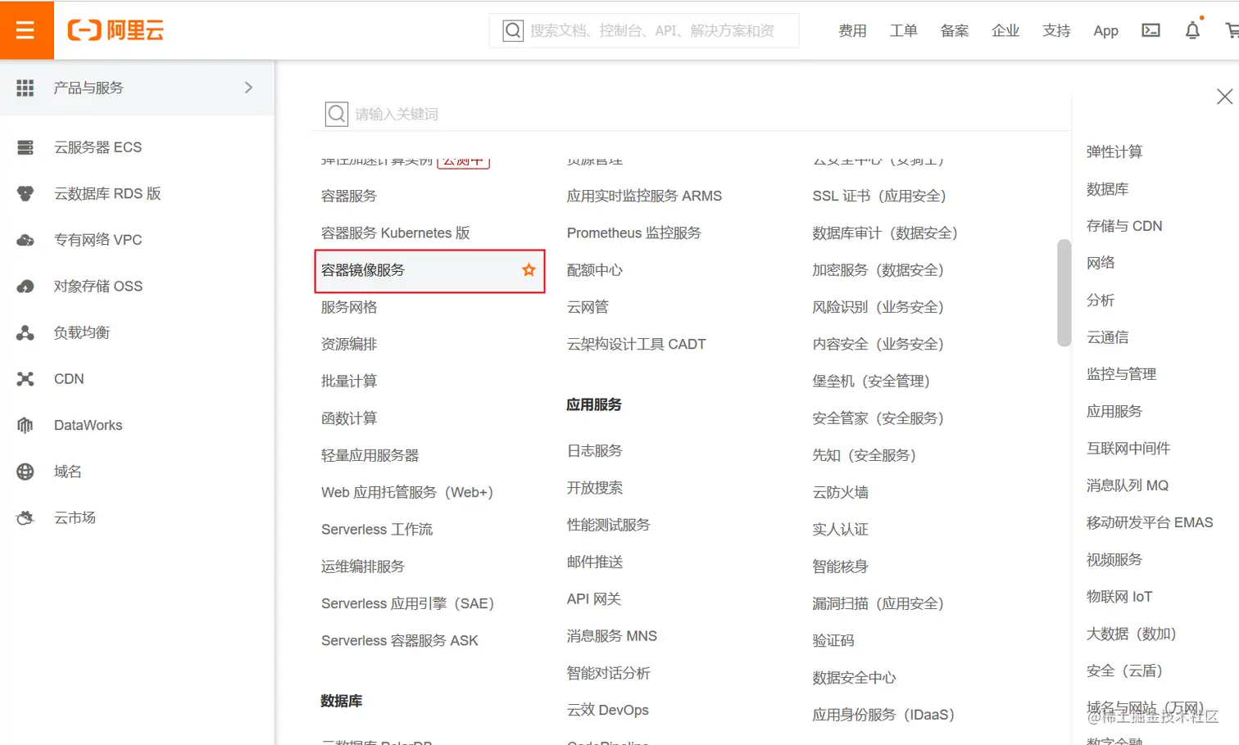The image size is (1239, 745).
Task: Click the Alibaba Cloud logo
Action: pyautogui.click(x=116, y=30)
